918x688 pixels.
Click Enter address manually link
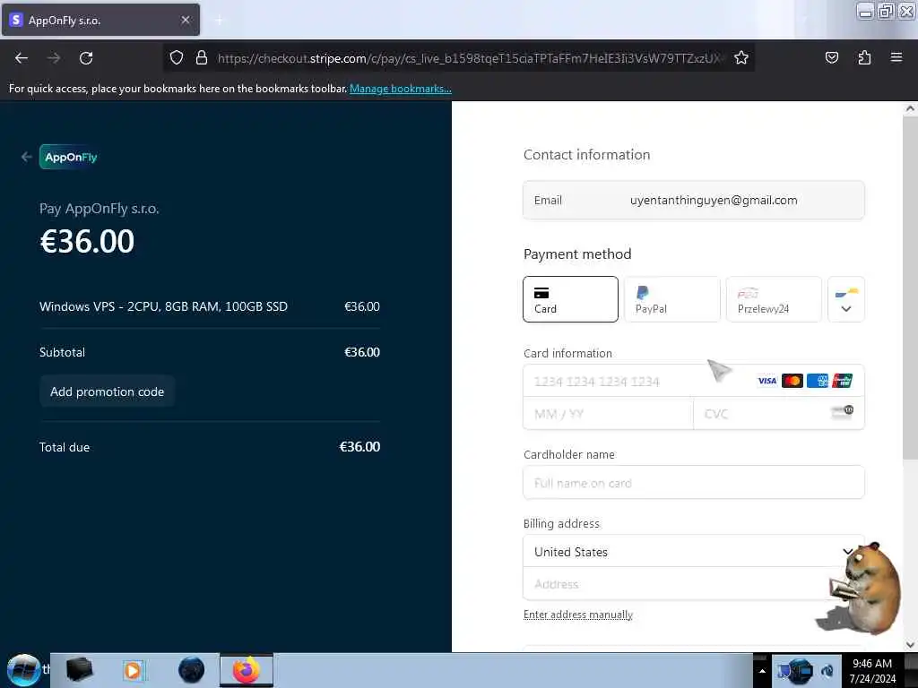point(578,615)
